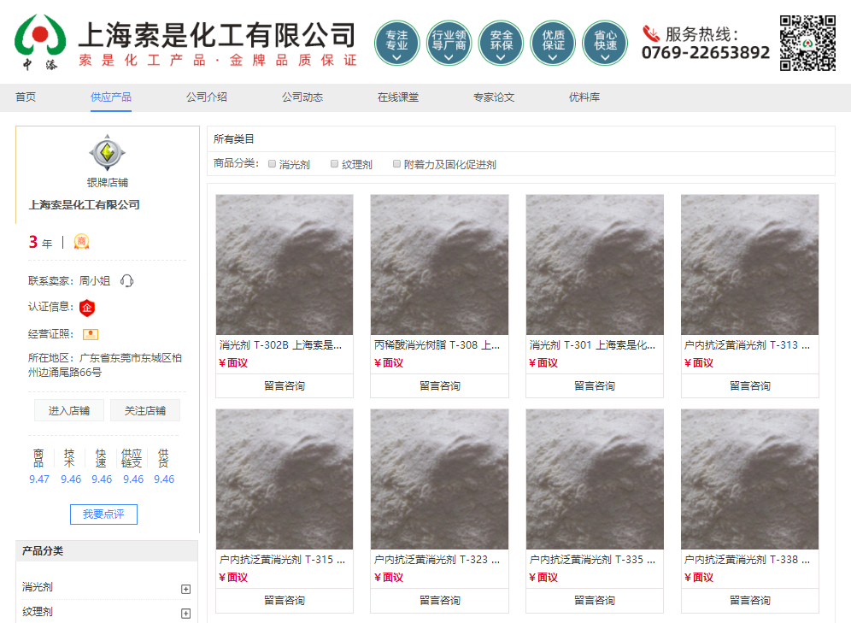Click the 户内抗泛黄消光剂 T-338 title link
This screenshot has height=623, width=851.
click(748, 560)
